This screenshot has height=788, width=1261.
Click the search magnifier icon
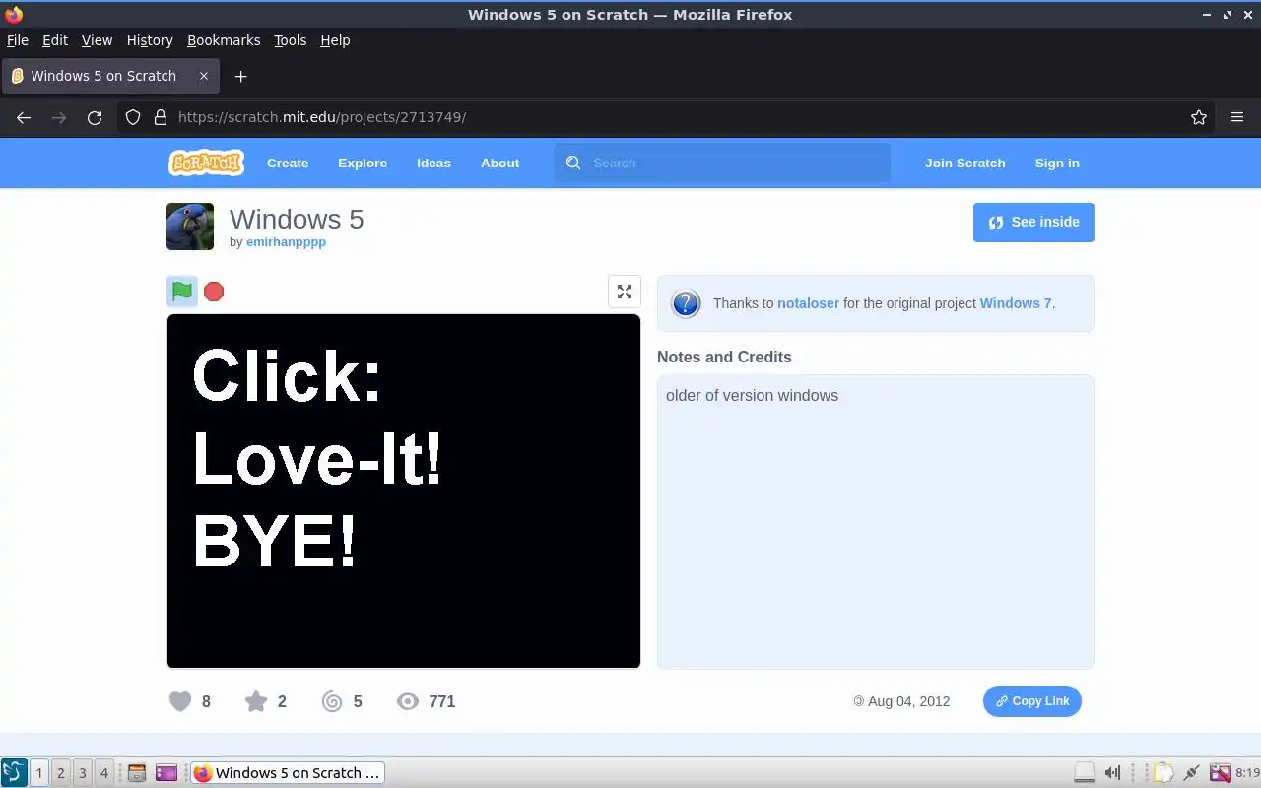573,164
